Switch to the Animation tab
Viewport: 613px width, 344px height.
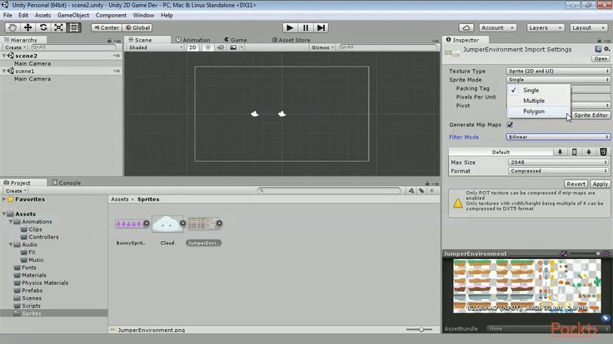click(192, 40)
